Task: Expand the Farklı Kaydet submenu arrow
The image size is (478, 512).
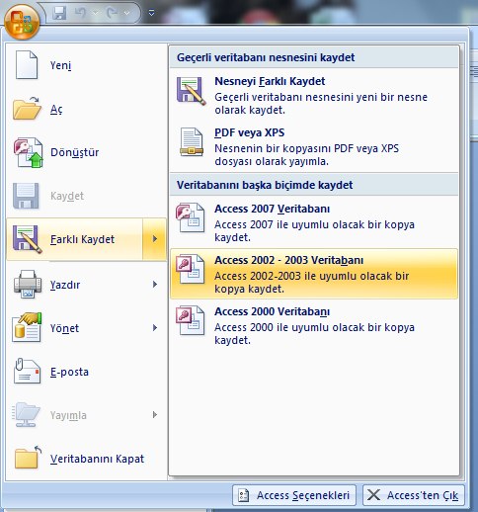Action: (155, 239)
